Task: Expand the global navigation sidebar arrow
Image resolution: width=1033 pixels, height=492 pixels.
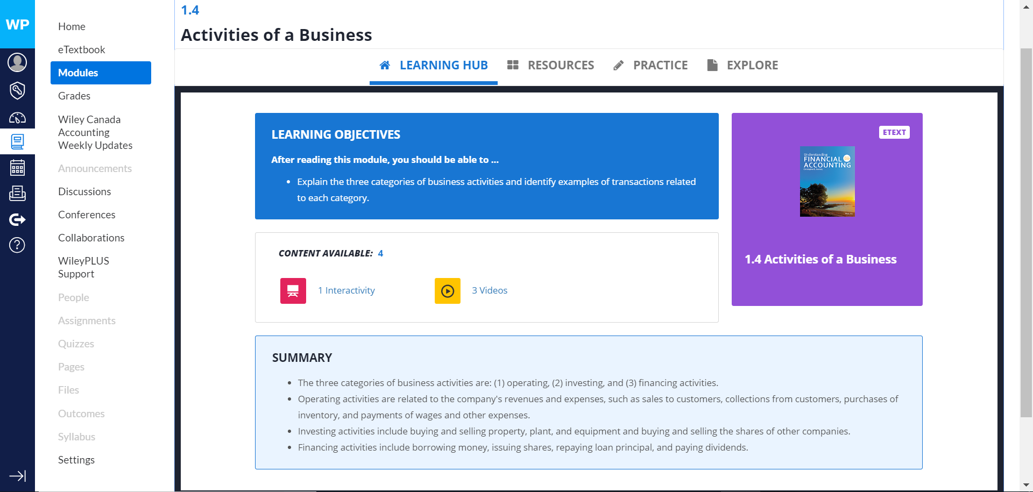Action: point(17,476)
